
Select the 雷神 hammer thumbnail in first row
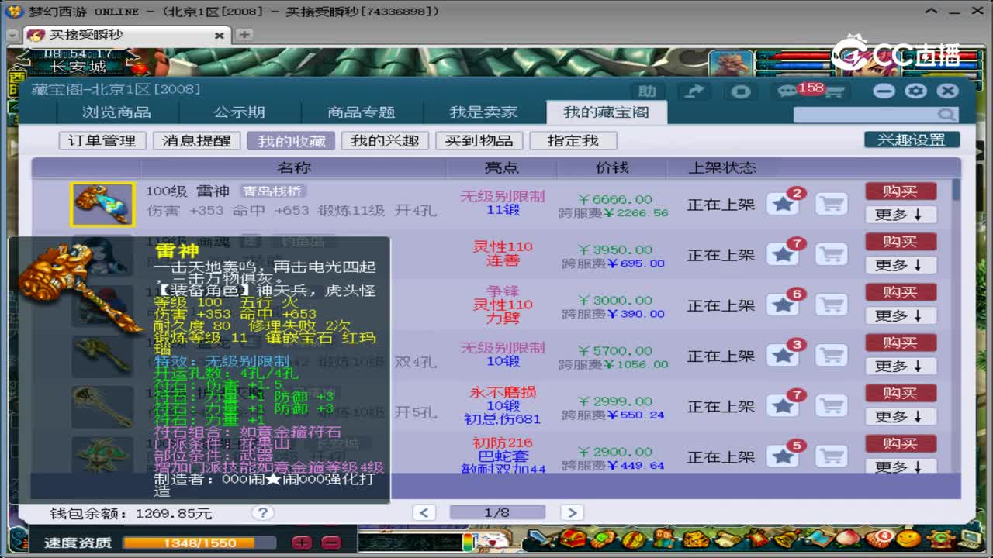pyautogui.click(x=102, y=205)
